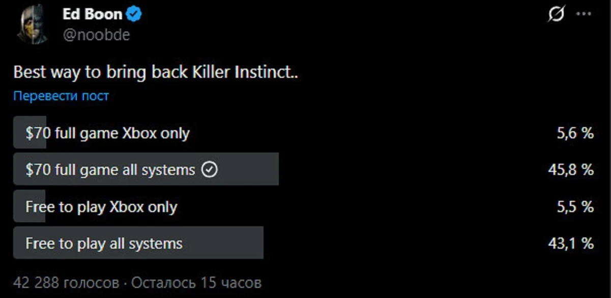Viewport: 611px width, 298px height.
Task: Open the more options ellipsis menu
Action: coord(584,14)
